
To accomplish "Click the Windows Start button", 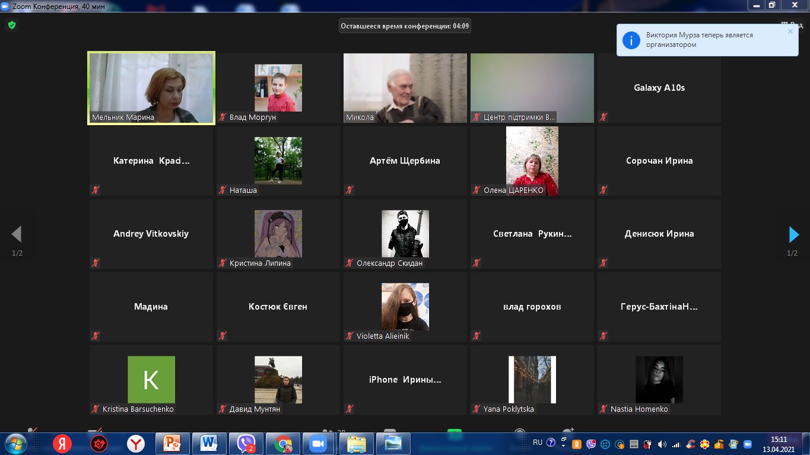I will 15,444.
